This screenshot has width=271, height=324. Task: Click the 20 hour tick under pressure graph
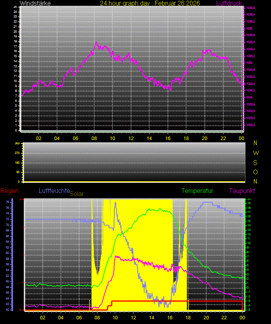pyautogui.click(x=205, y=138)
